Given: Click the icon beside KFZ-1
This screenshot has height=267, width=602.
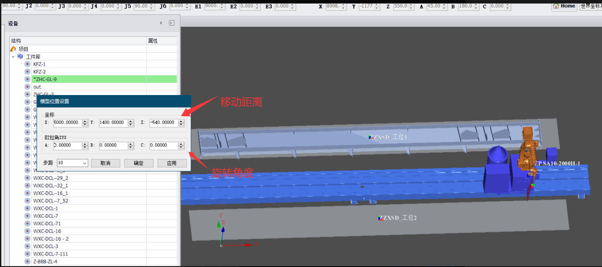Looking at the screenshot, I should [27, 64].
